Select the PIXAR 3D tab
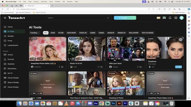This screenshot has width=191, height=107. [83, 33]
